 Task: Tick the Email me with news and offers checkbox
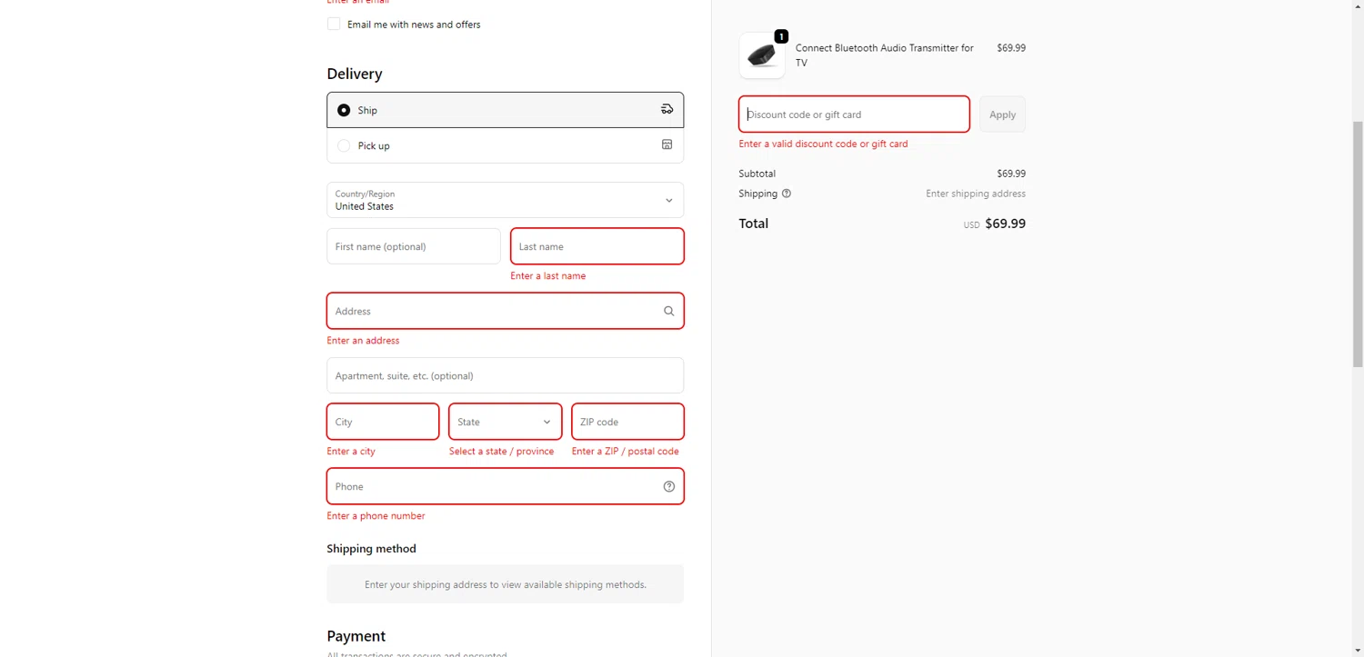coord(334,25)
